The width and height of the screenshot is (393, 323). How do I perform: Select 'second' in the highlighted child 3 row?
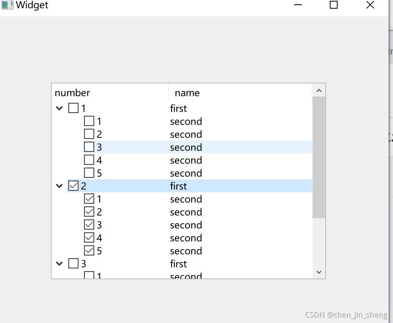[186, 147]
